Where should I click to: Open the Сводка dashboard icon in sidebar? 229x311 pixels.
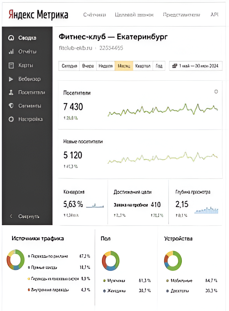click(x=11, y=38)
